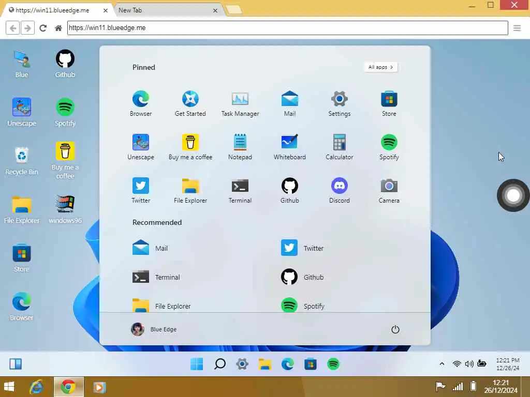Open the Store desktop shortcut
Screen dimensions: 530x397
click(22, 258)
